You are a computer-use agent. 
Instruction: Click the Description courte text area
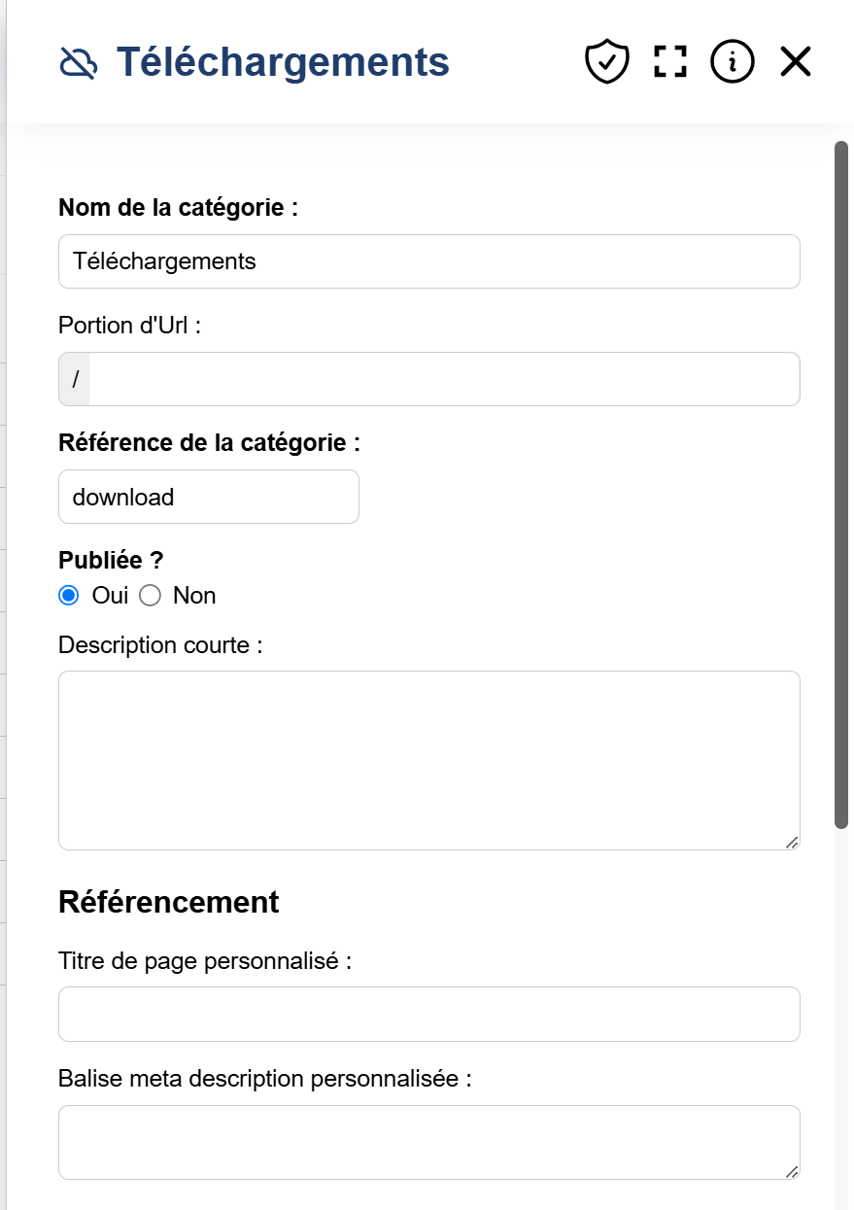pyautogui.click(x=427, y=758)
